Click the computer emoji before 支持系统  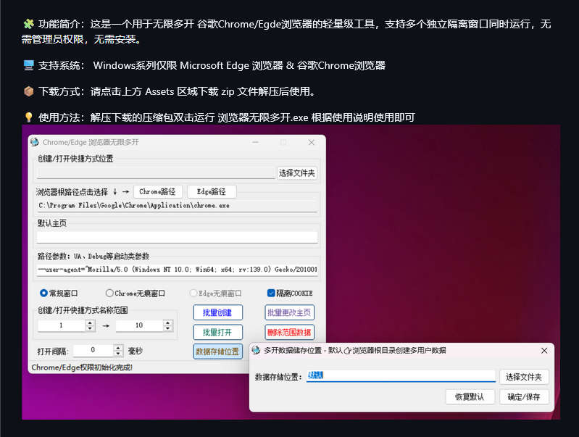point(28,65)
